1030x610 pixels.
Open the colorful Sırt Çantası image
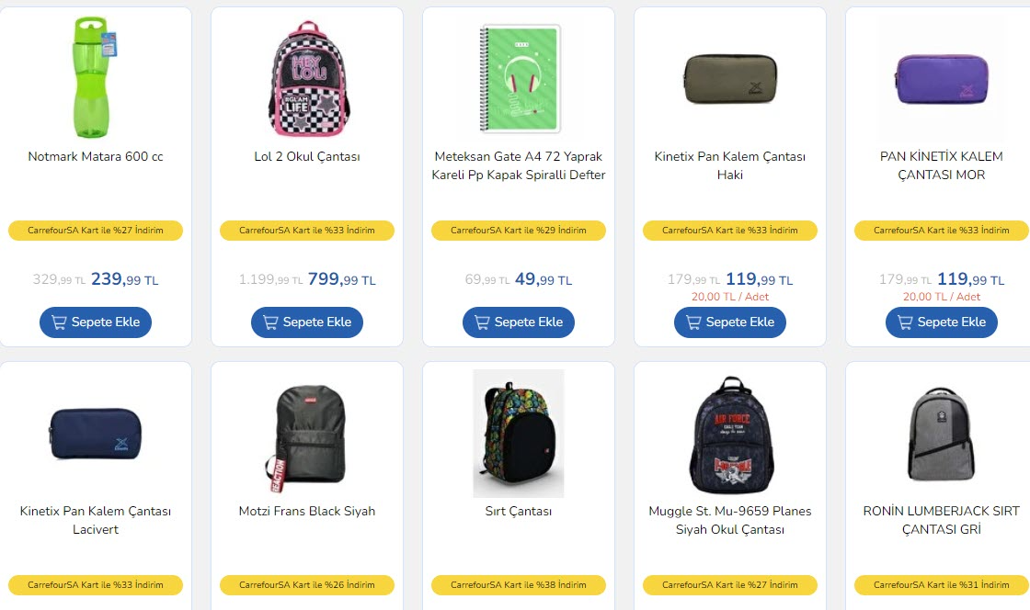click(519, 433)
